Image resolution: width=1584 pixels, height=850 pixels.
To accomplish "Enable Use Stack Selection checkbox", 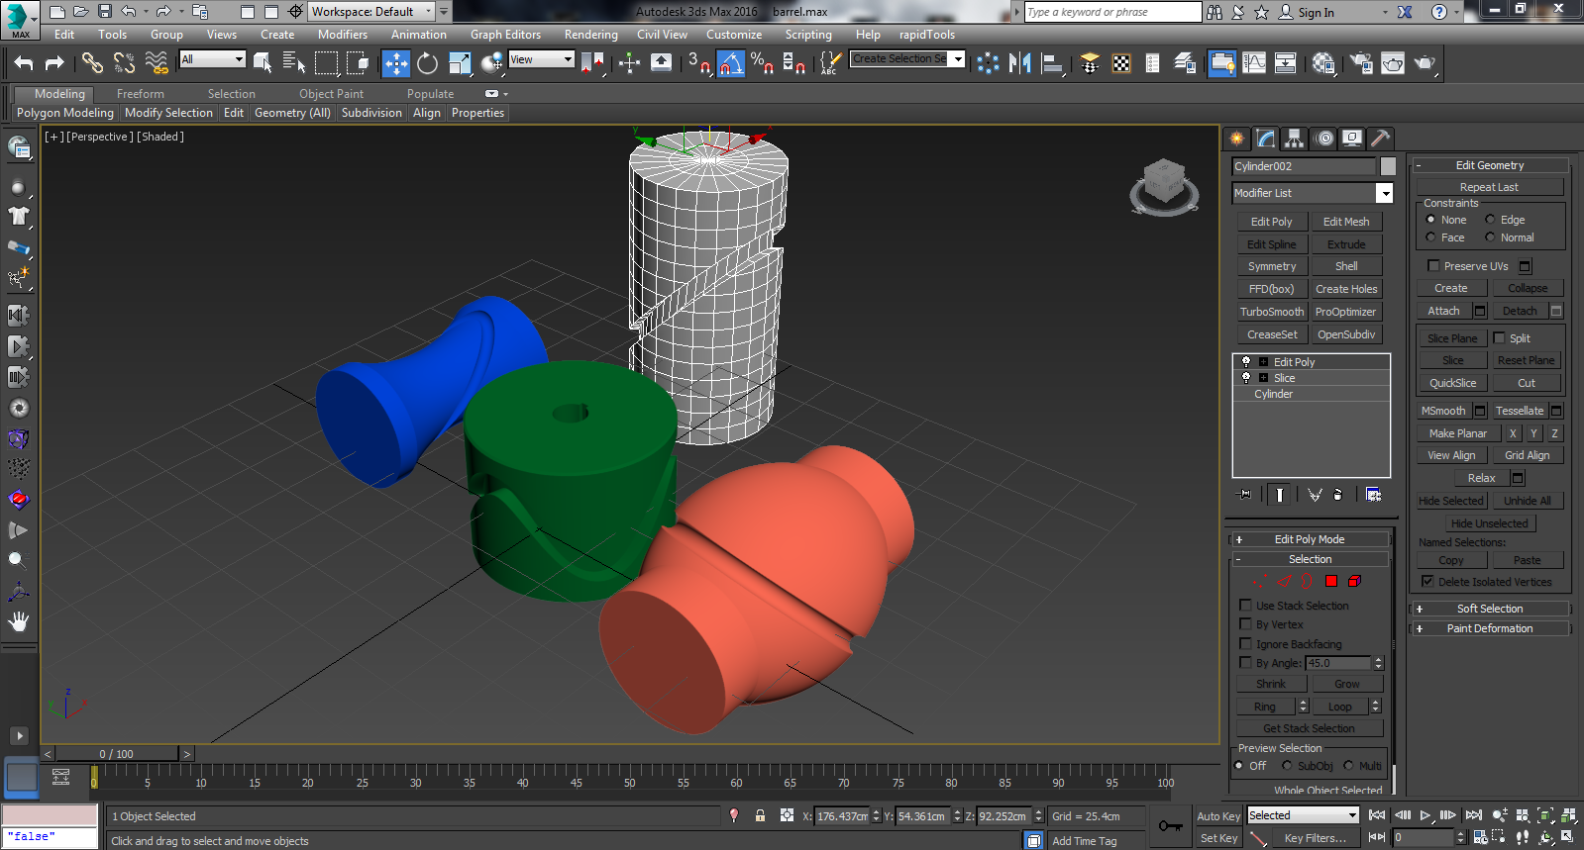I will 1246,606.
